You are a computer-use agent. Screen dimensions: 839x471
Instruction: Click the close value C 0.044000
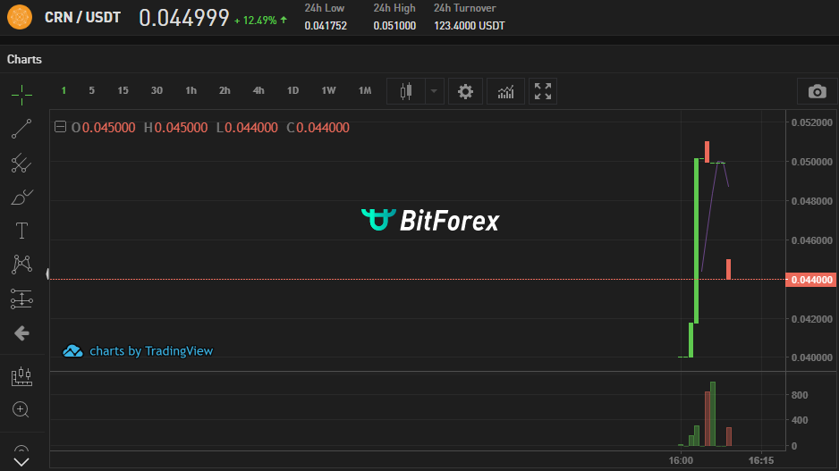(318, 128)
